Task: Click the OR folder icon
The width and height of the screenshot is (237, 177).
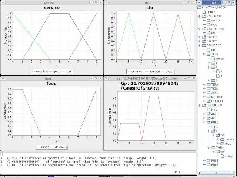Action: (x=218, y=135)
